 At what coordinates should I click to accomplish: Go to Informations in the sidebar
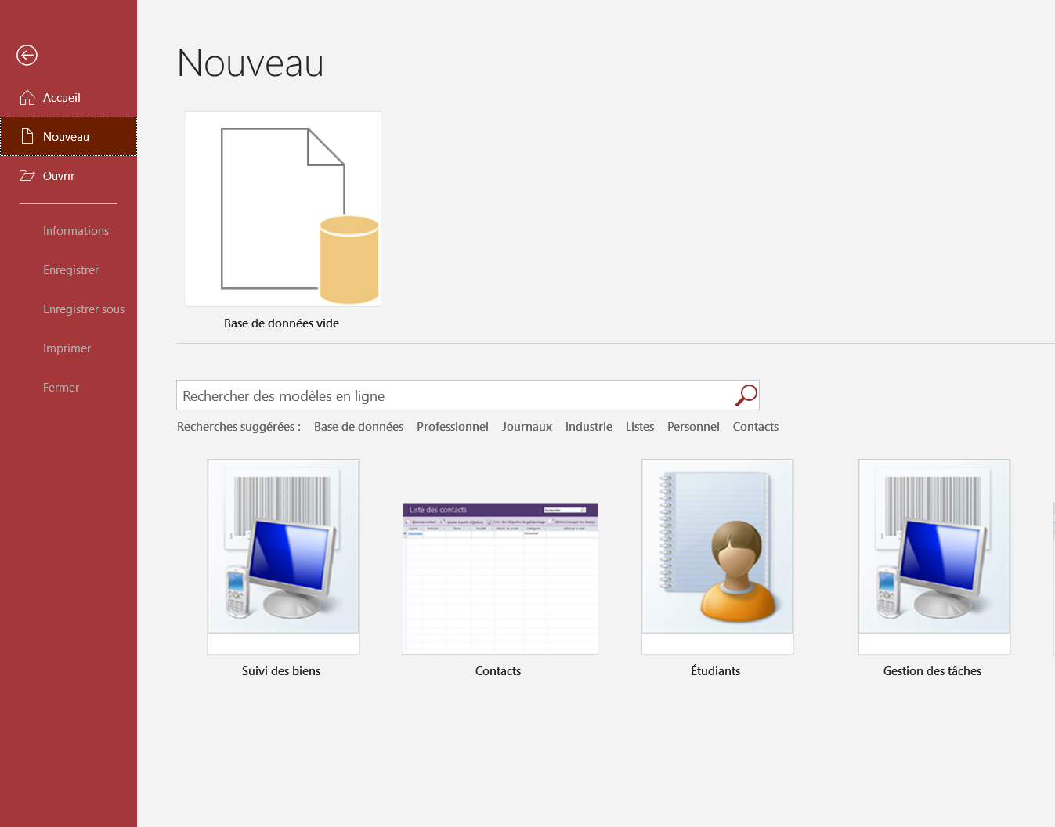(x=76, y=231)
